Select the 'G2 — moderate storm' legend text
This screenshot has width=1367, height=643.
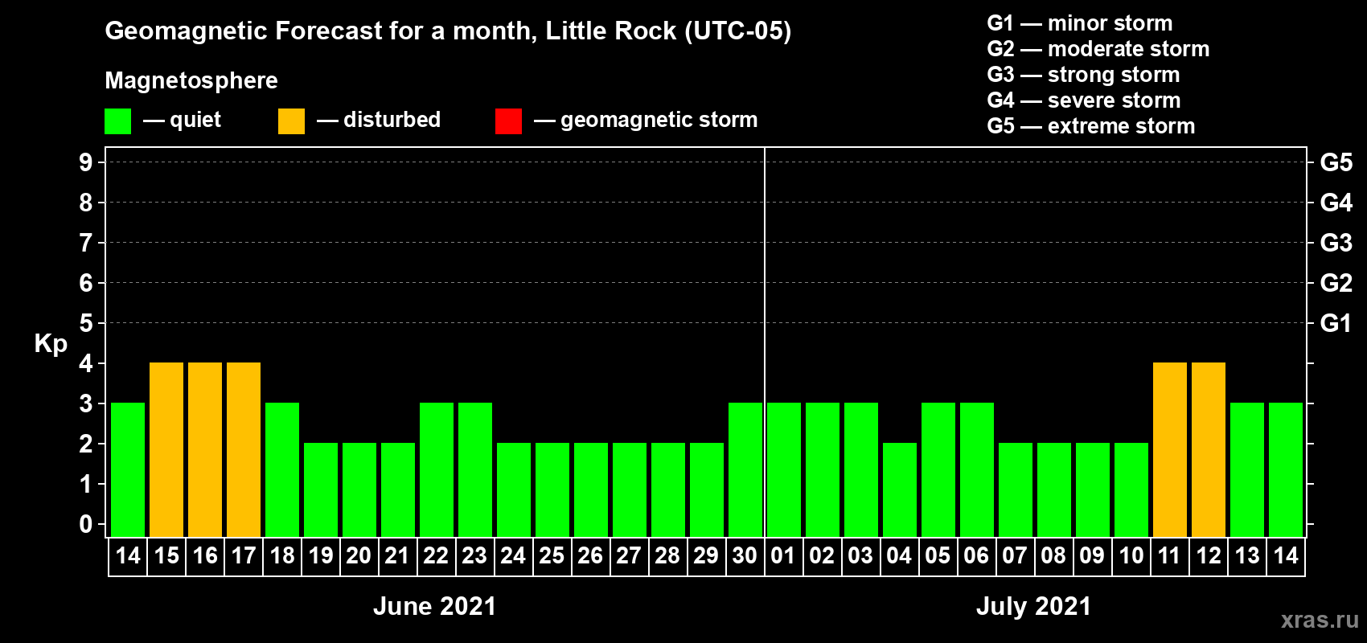[x=1098, y=48]
